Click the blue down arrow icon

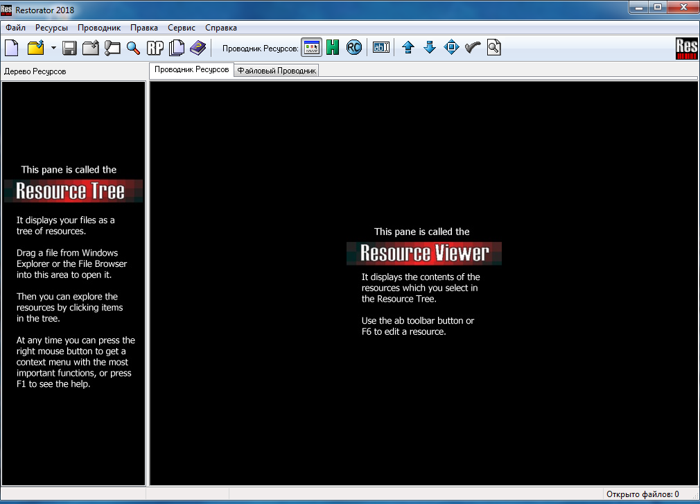pos(430,47)
